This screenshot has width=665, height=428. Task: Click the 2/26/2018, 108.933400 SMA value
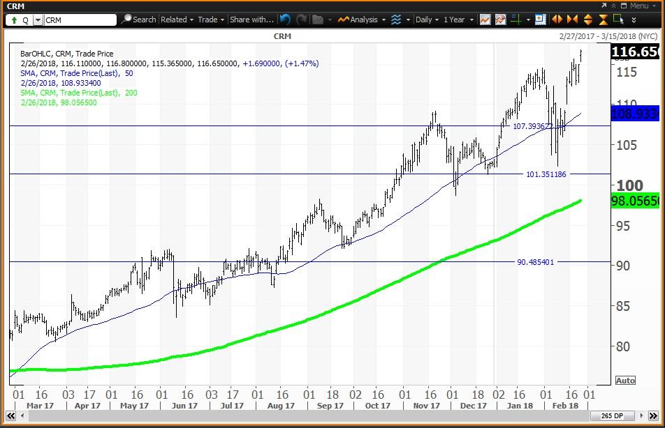coord(61,83)
